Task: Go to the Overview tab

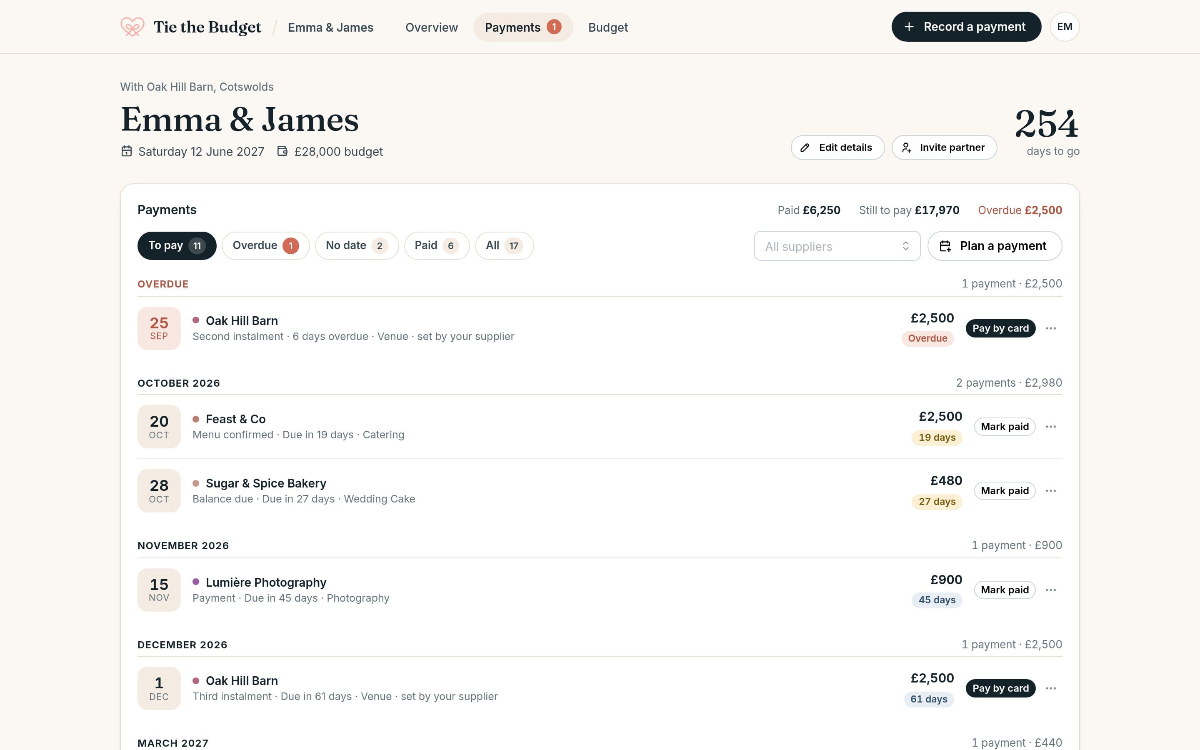Action: click(x=431, y=27)
